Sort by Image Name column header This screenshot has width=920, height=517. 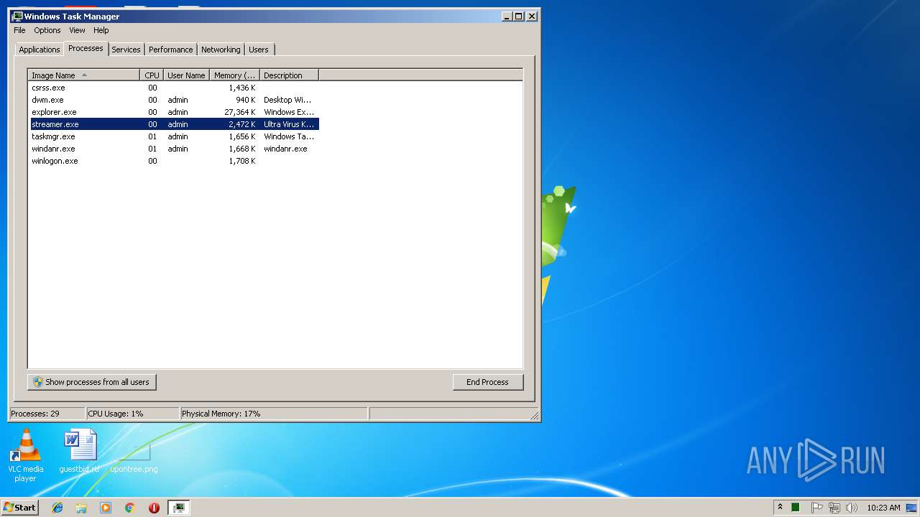point(84,75)
